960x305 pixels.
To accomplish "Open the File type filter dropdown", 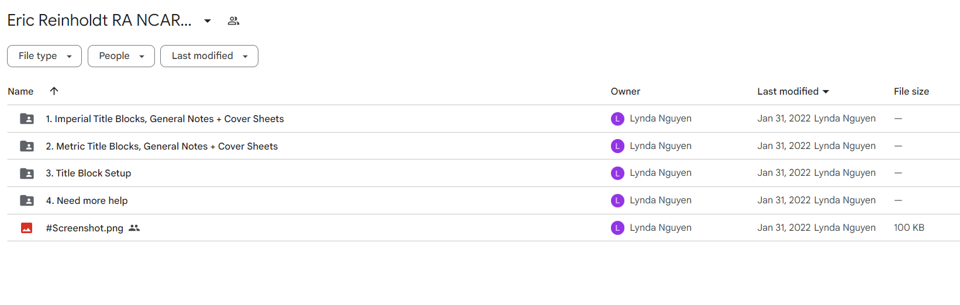I will coord(44,56).
